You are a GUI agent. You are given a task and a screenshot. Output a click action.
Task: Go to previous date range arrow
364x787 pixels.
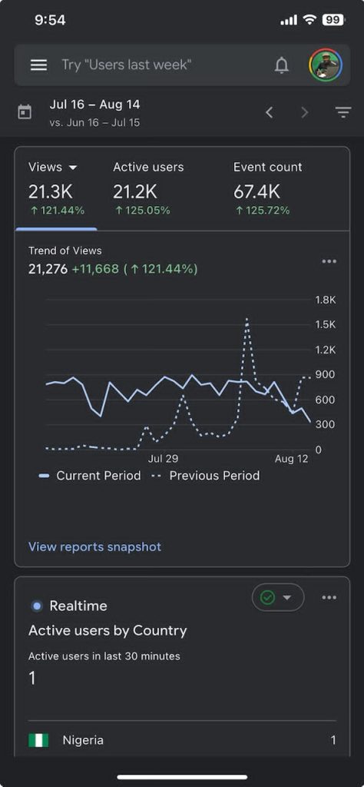click(x=270, y=112)
